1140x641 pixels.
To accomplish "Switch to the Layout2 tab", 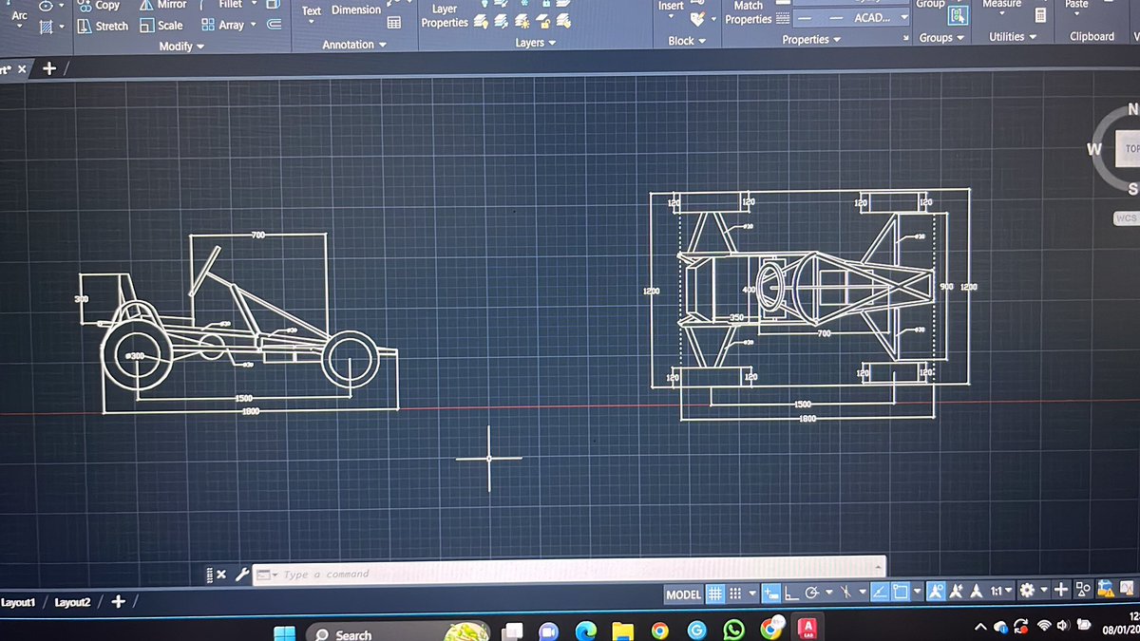I will point(72,602).
